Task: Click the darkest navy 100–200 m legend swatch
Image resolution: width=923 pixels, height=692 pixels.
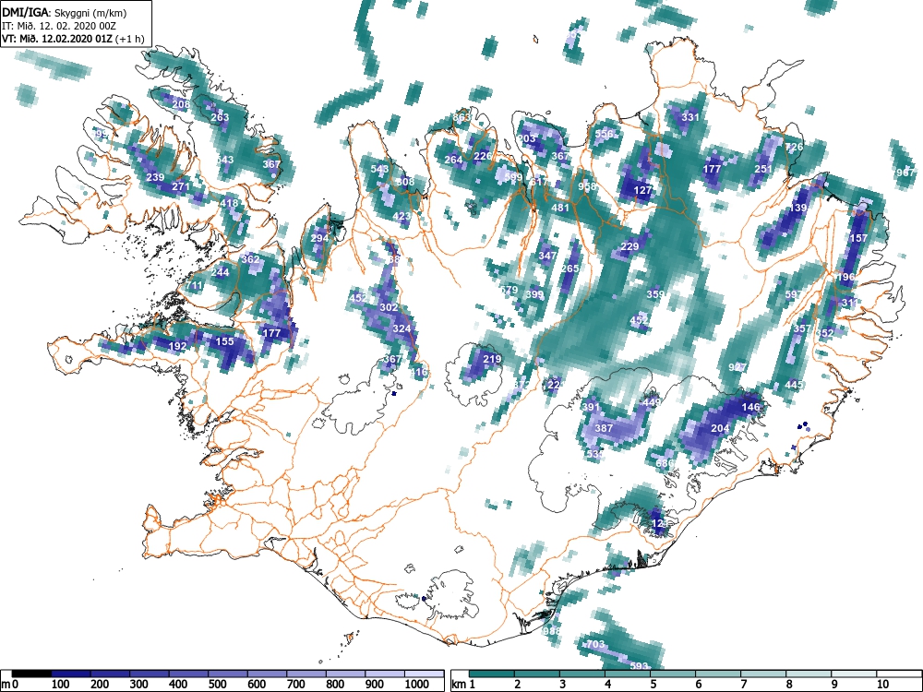Action: [71, 674]
